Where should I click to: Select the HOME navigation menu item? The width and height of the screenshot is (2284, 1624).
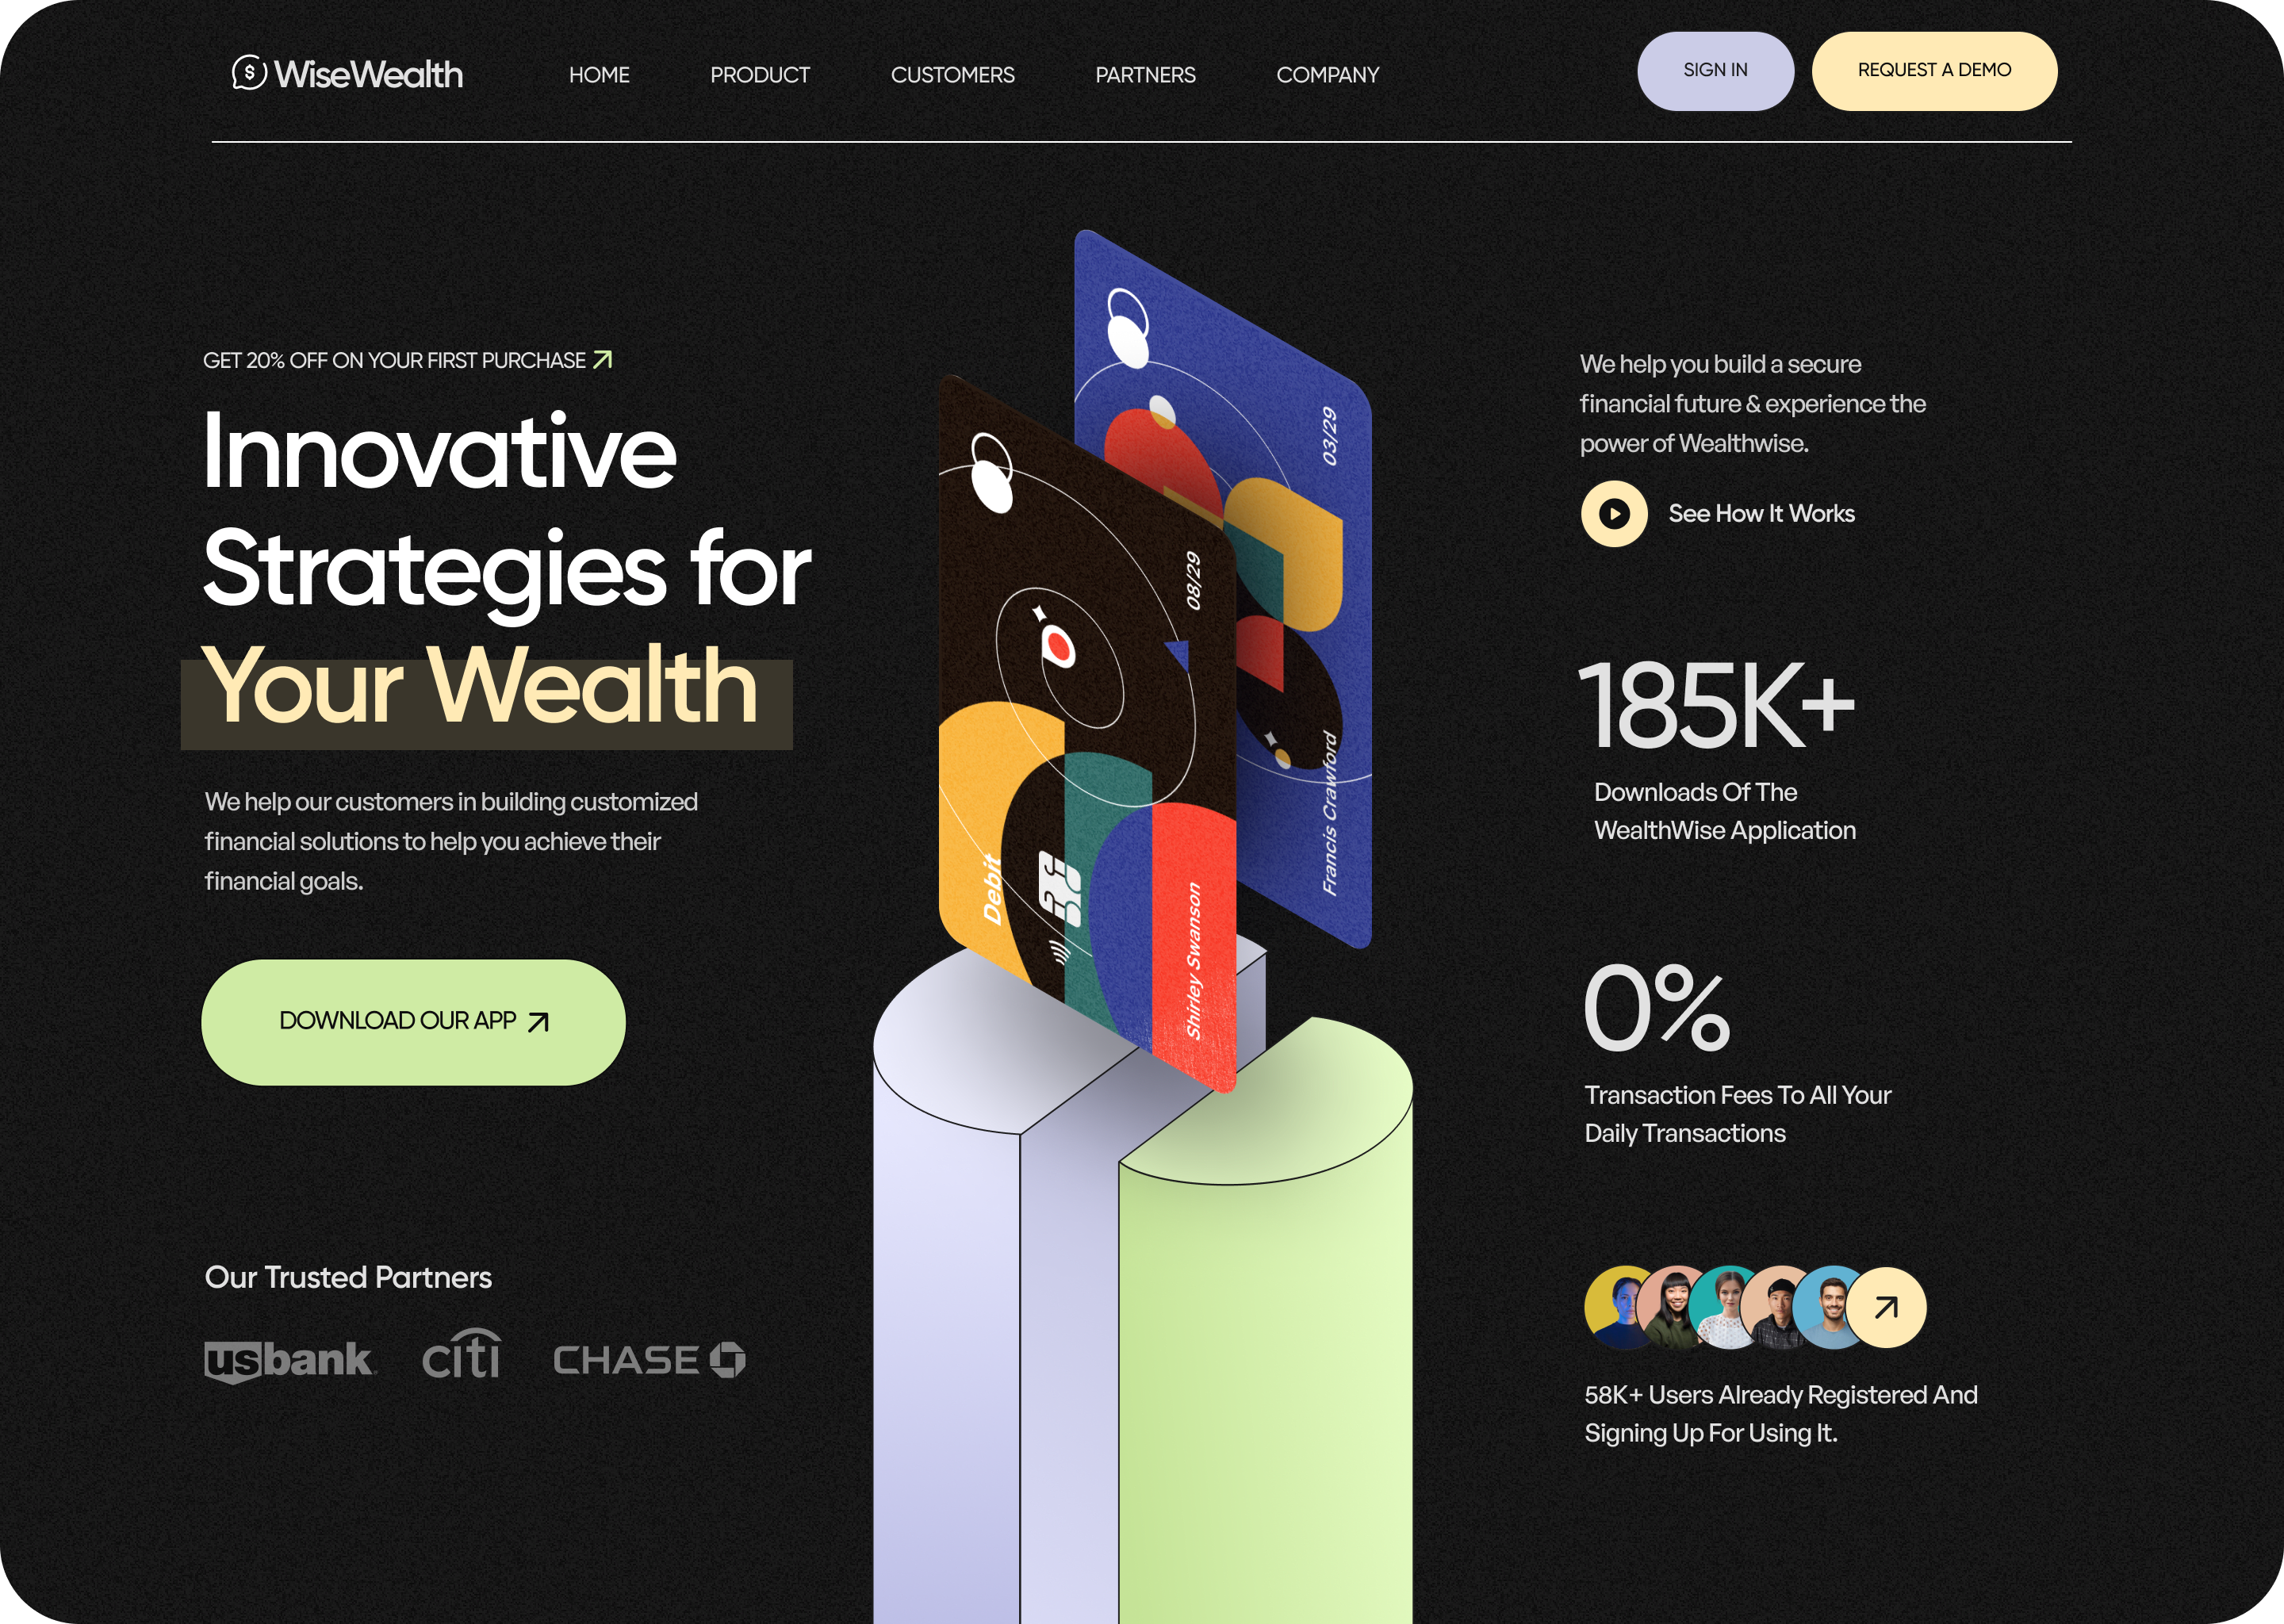tap(597, 74)
